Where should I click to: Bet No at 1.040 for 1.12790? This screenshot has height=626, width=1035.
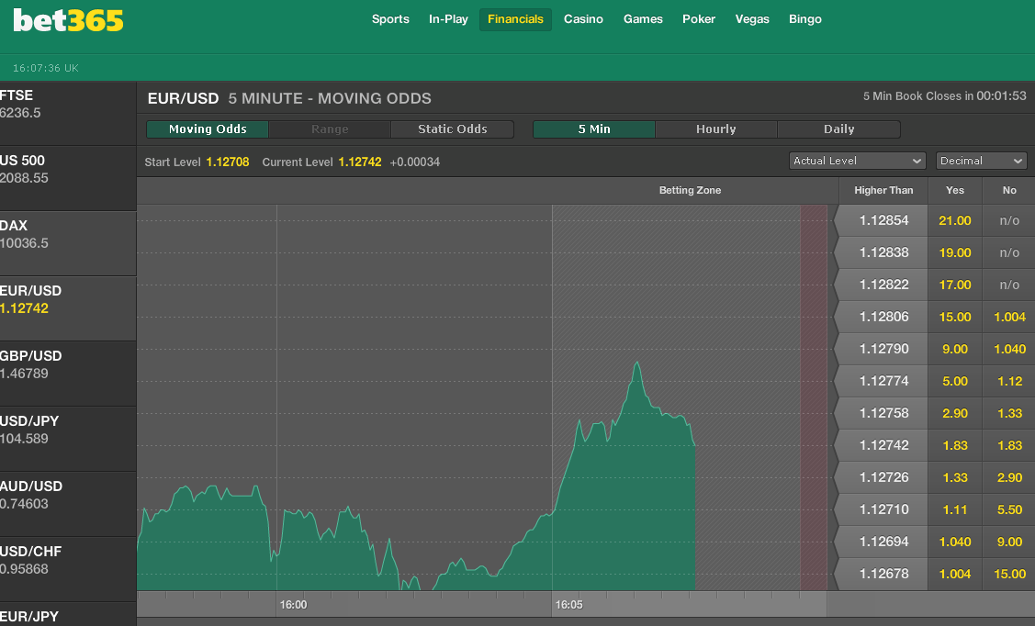tap(1009, 349)
